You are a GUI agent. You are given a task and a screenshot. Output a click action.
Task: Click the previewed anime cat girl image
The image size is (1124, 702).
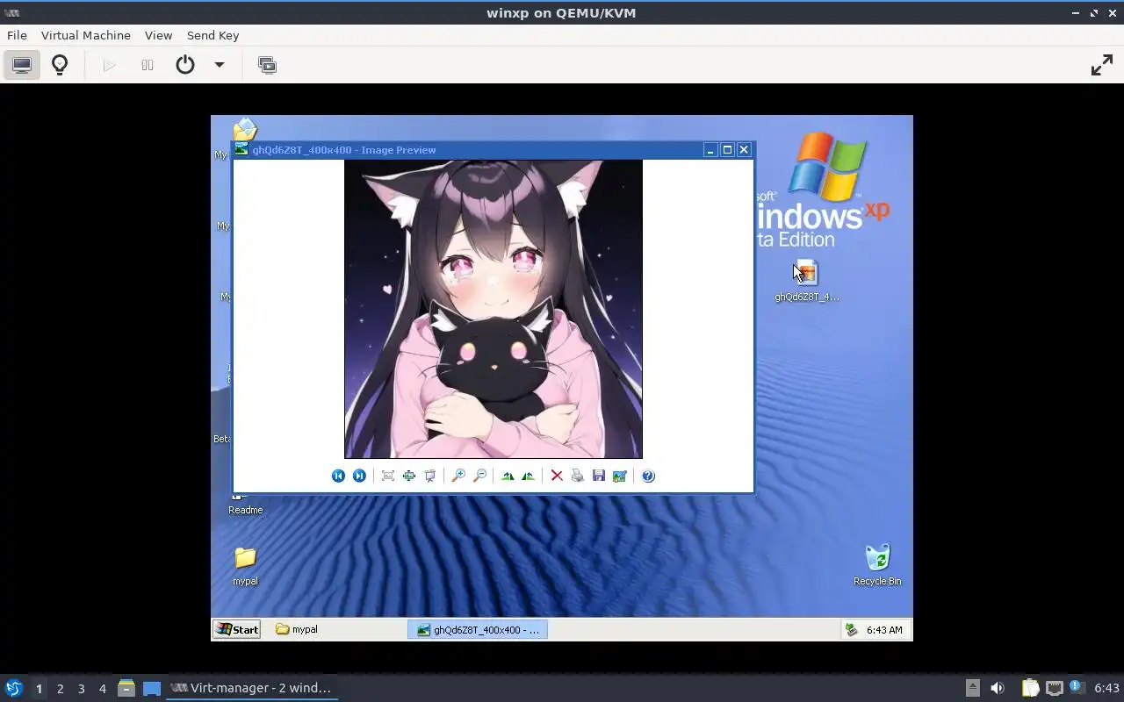click(494, 309)
